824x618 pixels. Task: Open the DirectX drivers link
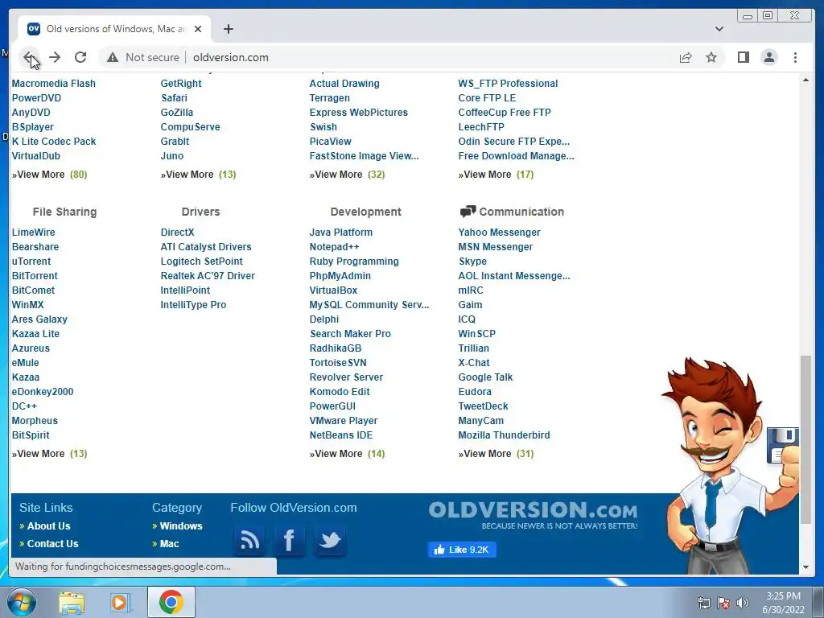pyautogui.click(x=178, y=233)
